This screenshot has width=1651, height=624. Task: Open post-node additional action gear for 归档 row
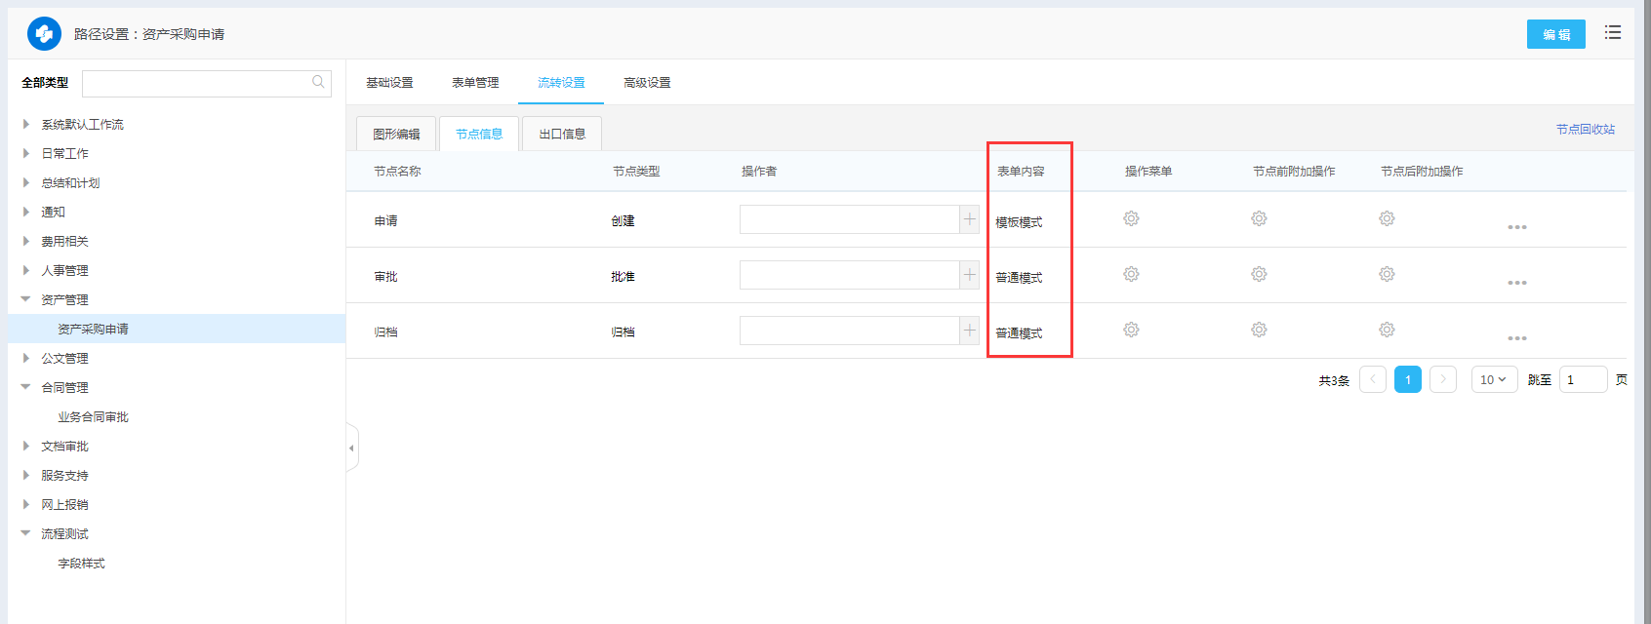pyautogui.click(x=1387, y=331)
